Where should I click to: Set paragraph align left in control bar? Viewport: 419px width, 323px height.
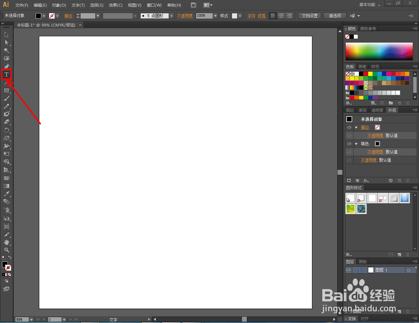tap(273, 16)
